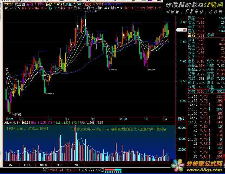This screenshot has height=174, width=225.
Task: Select the 前收 7.63 previous close
Action: 216,66
